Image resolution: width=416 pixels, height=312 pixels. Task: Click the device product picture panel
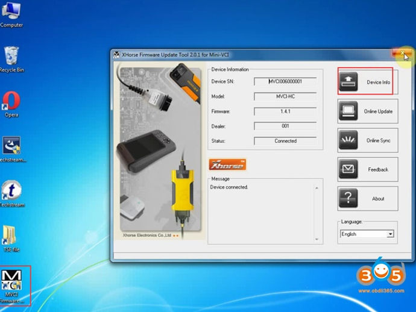click(160, 149)
